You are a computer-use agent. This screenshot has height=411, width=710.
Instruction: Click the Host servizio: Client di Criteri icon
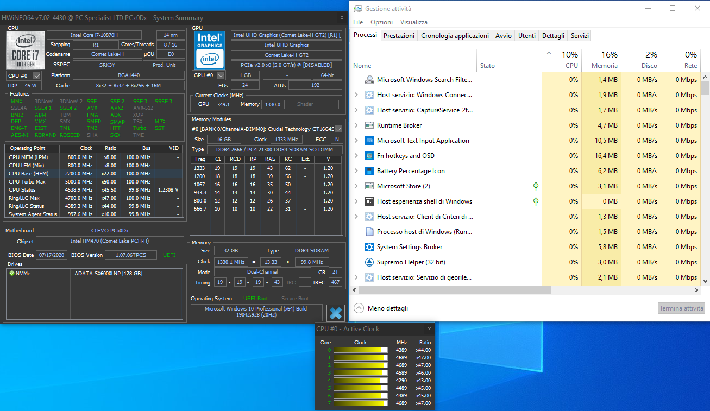click(x=369, y=217)
